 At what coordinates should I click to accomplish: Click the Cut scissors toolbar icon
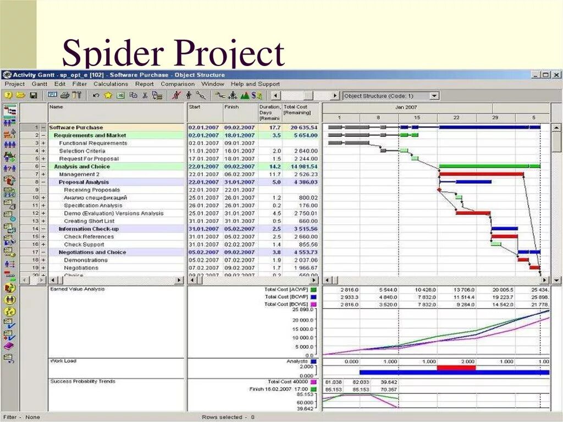point(145,95)
